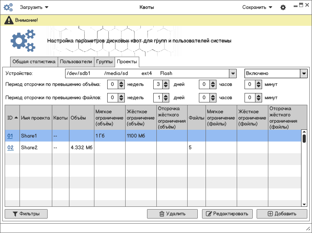Switch to the Пользователи tab
Viewport: 312px width, 233px height.
(x=76, y=62)
